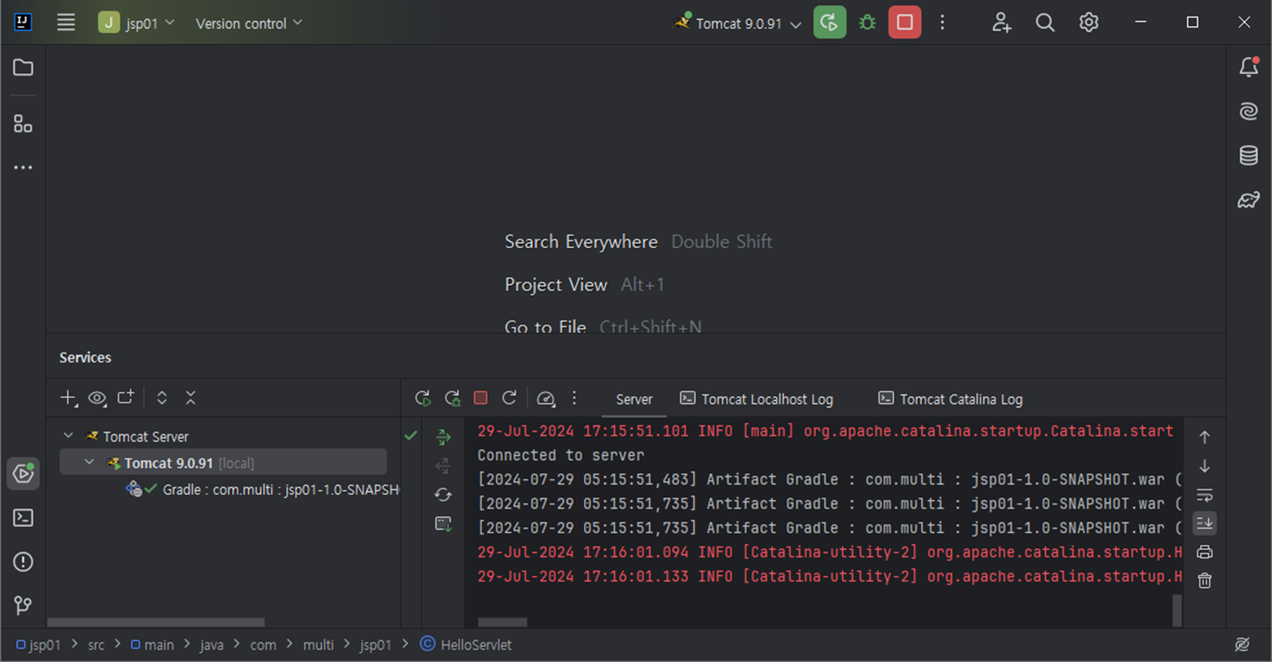The image size is (1272, 662).
Task: Open the Problems tool window
Action: pyautogui.click(x=23, y=562)
